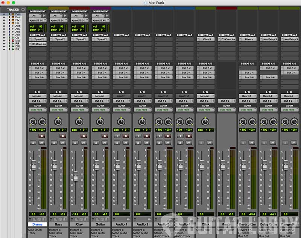Solo the Audio 1 track
301x238 pixels.
click(x=117, y=143)
